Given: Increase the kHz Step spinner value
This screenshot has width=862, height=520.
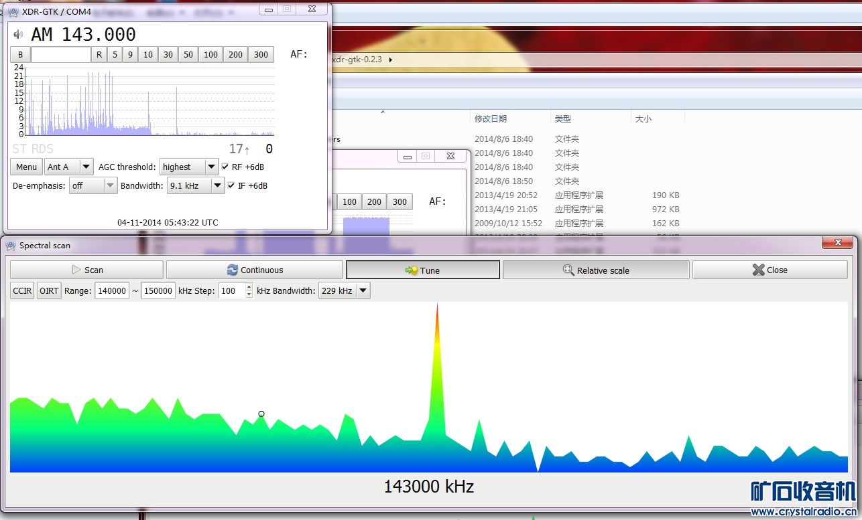Looking at the screenshot, I should (249, 287).
